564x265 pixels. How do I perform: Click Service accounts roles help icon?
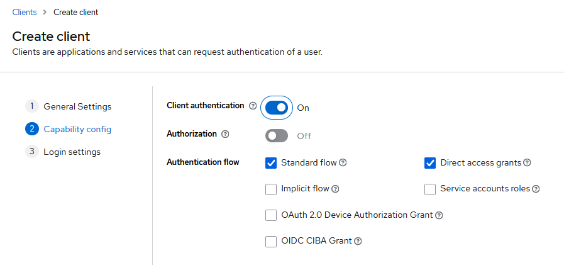(x=536, y=189)
